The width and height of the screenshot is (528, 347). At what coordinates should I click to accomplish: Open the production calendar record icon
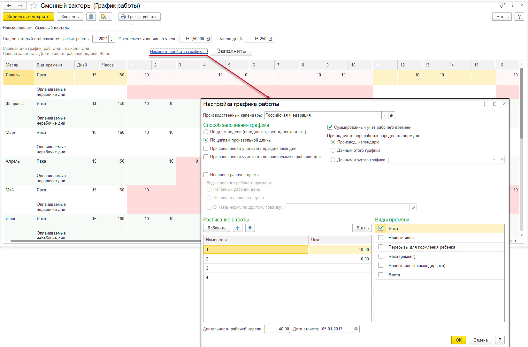coord(392,115)
